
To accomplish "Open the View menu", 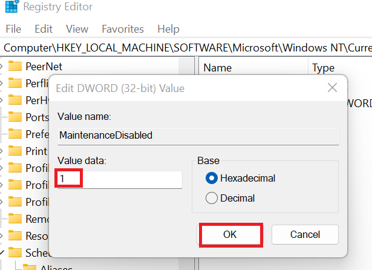I will pos(77,29).
